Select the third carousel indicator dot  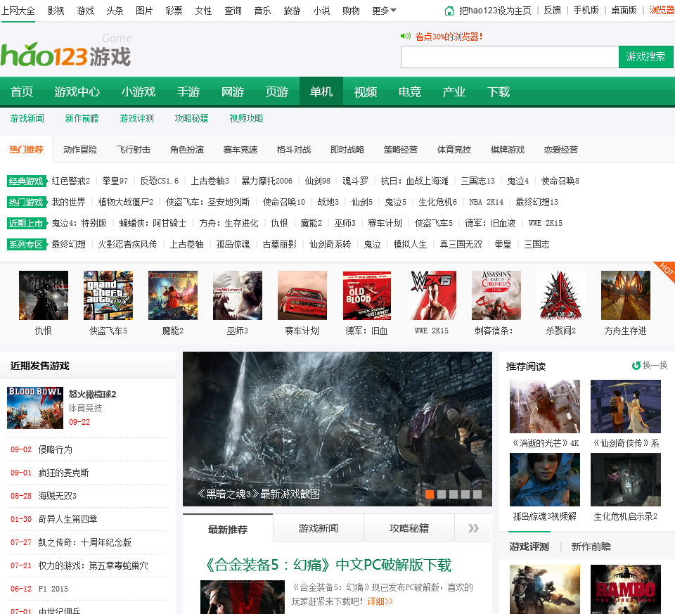454,494
